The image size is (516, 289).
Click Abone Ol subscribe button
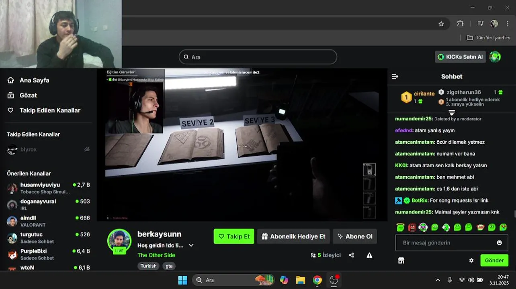(x=355, y=236)
